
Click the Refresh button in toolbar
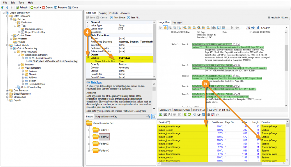[x=22, y=7]
